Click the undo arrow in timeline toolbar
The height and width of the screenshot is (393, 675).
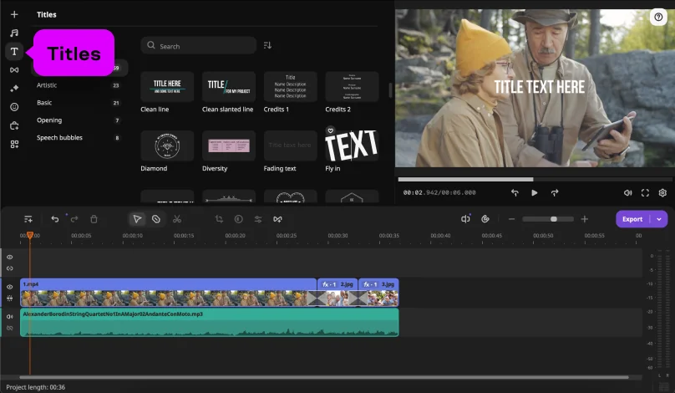55,219
